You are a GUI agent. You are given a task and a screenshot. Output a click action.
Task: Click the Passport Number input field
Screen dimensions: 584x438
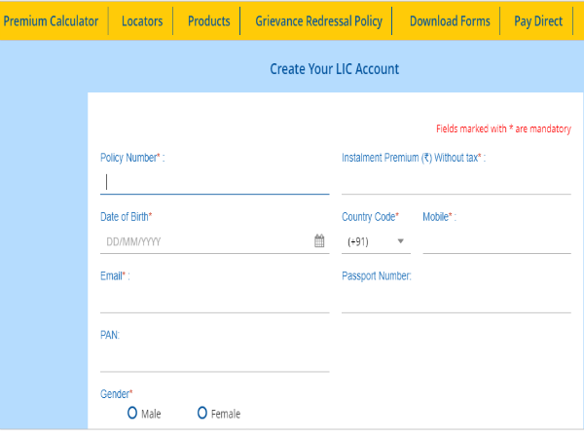(456, 301)
